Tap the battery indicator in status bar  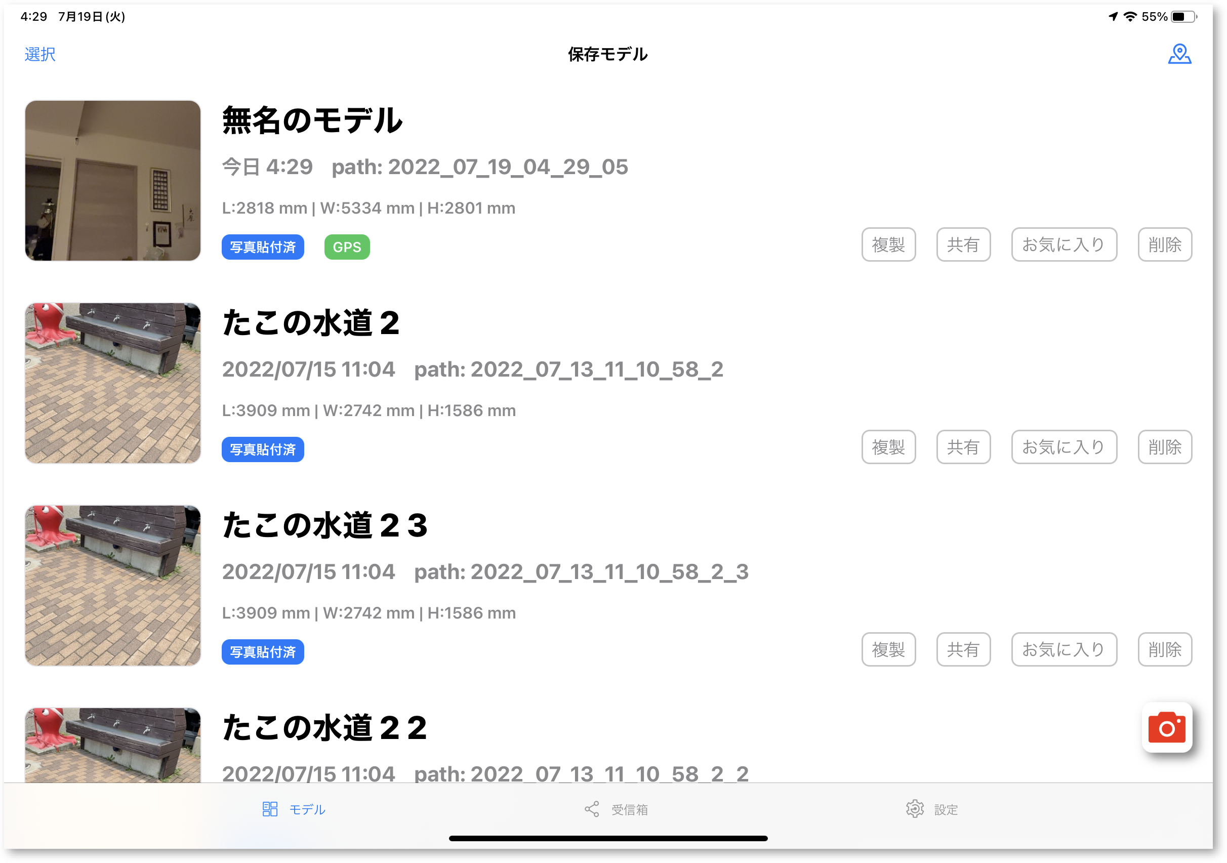tap(1183, 17)
